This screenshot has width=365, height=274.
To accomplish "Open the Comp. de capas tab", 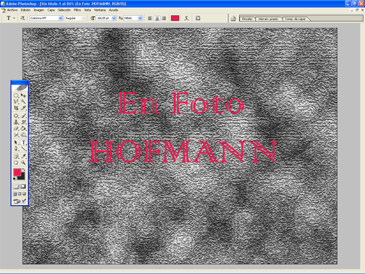I will pos(295,19).
